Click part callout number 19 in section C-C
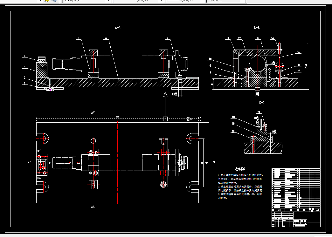The width and height of the screenshot is (332, 237). pyautogui.click(x=233, y=124)
